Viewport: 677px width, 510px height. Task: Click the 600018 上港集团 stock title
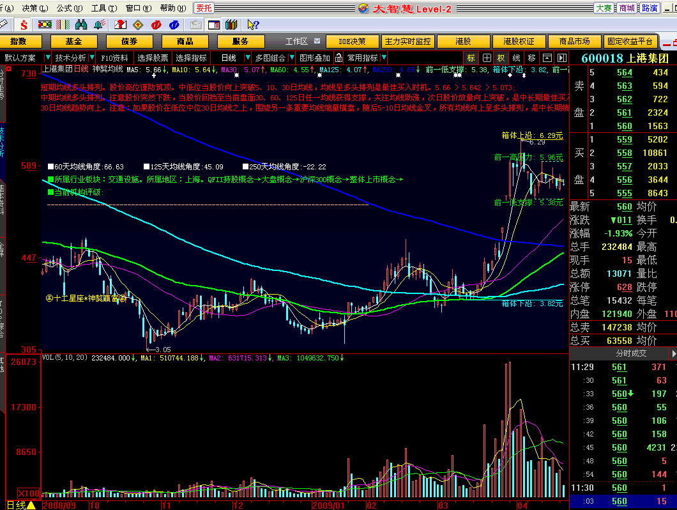tap(625, 58)
